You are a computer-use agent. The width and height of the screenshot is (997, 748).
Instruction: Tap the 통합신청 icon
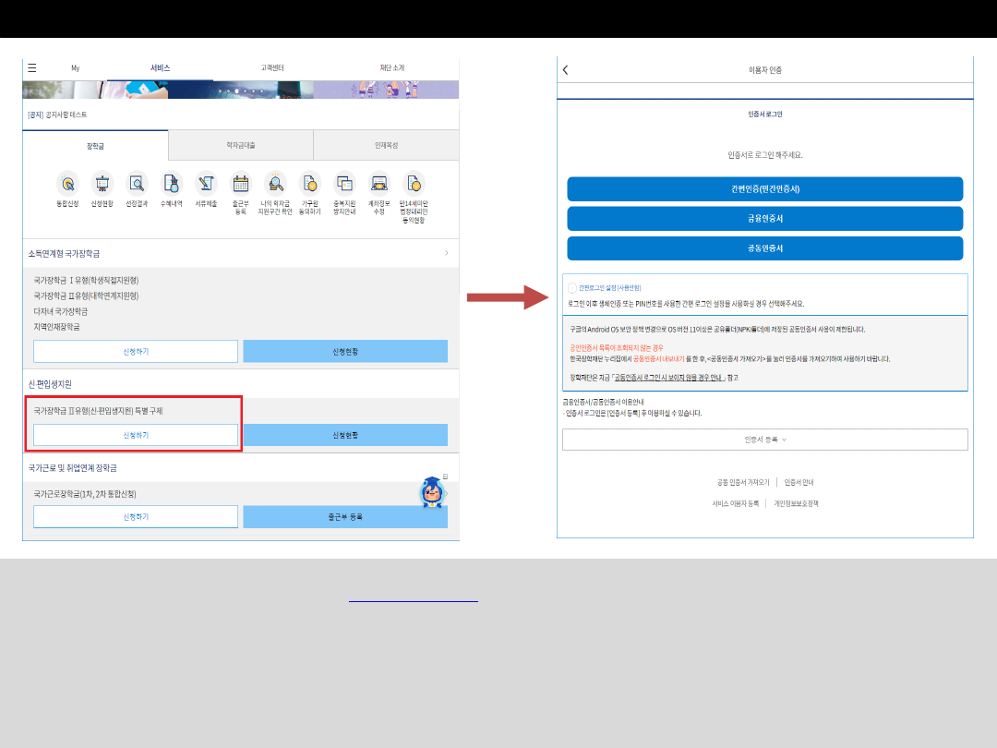click(67, 183)
